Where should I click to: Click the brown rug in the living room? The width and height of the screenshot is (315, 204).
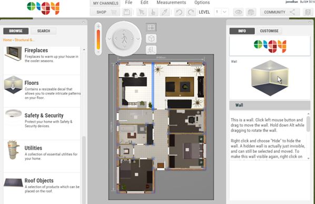(180, 86)
